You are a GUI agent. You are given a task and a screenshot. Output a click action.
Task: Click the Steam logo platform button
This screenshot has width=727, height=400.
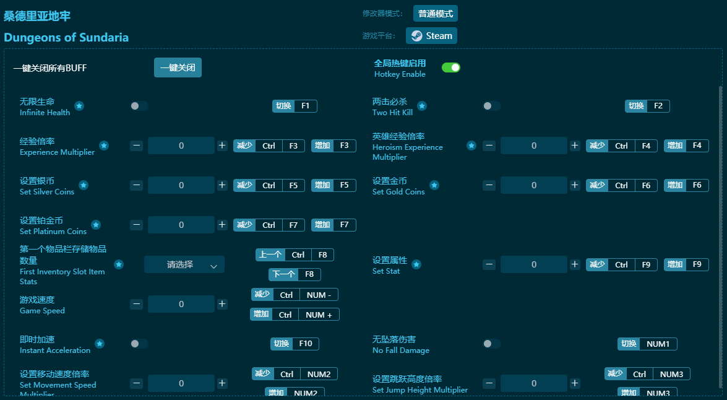pyautogui.click(x=431, y=36)
